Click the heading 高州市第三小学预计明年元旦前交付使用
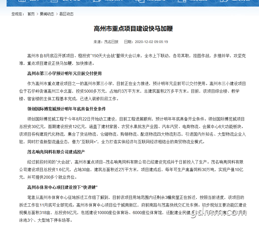Screen dimensions: 259x228 64,73
